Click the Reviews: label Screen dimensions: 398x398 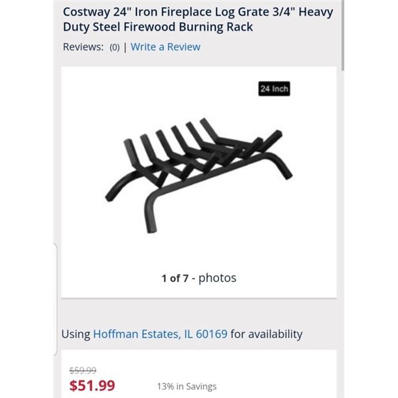pos(83,47)
